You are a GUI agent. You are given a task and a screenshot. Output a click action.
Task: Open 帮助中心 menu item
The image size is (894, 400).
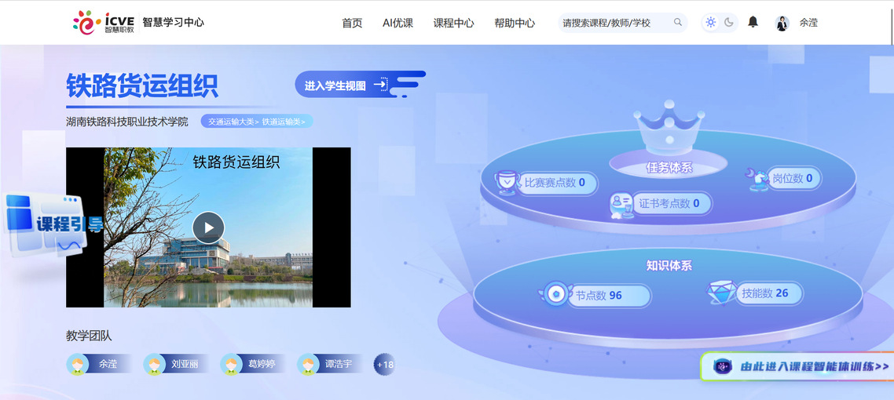coord(515,24)
